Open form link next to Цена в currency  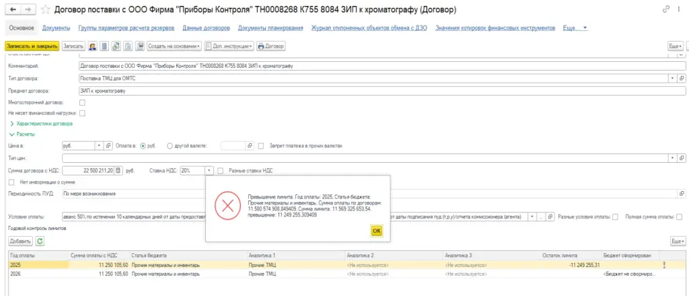pyautogui.click(x=108, y=146)
